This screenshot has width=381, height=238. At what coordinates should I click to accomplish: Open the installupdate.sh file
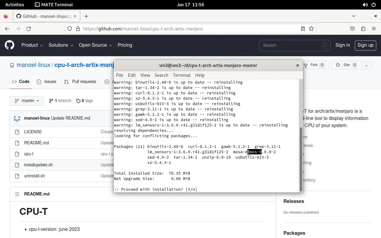point(38,165)
